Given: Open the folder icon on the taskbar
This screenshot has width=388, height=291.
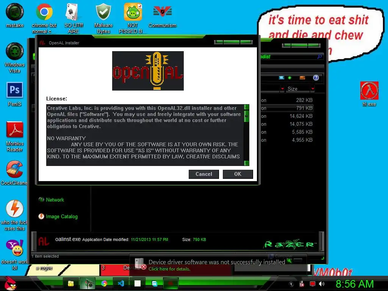Looking at the screenshot, I should [71, 283].
